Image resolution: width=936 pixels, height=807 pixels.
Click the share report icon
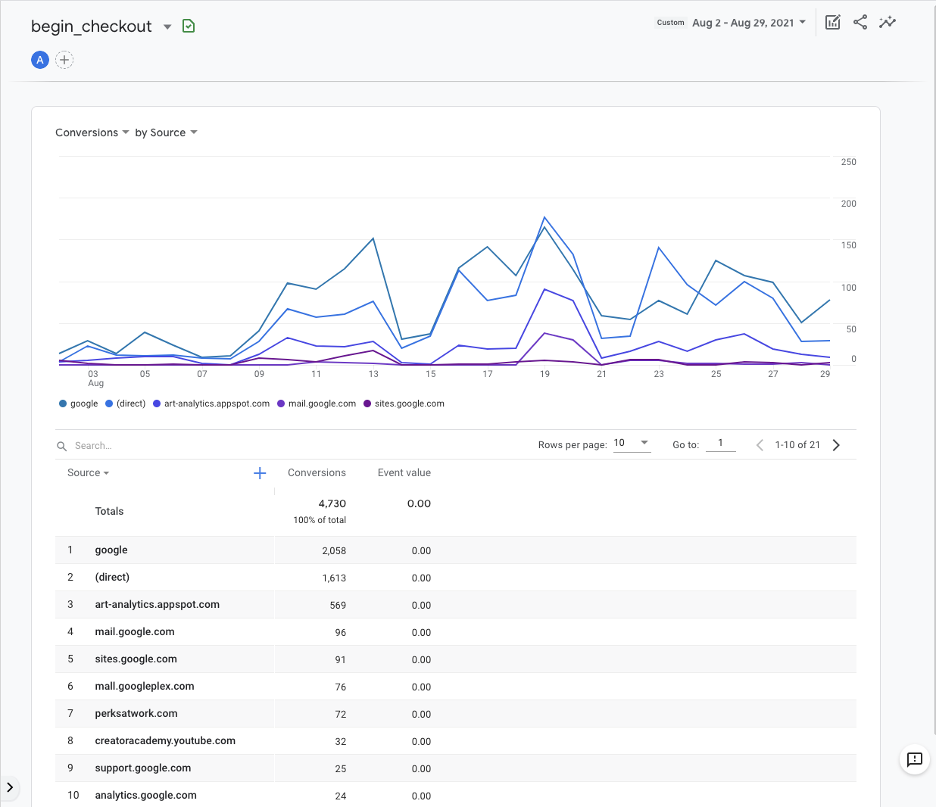pos(860,22)
